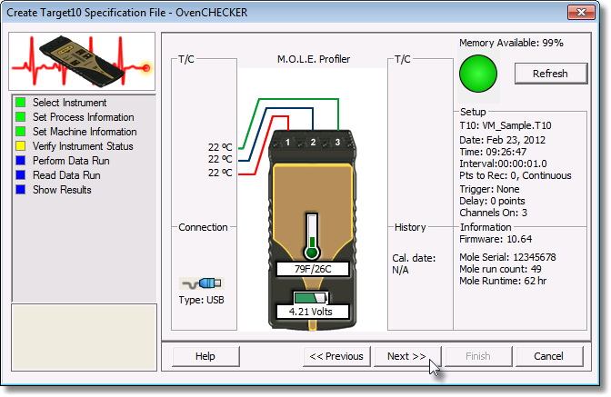Click the greyed-out Finish button
611x397 pixels.
[x=478, y=356]
